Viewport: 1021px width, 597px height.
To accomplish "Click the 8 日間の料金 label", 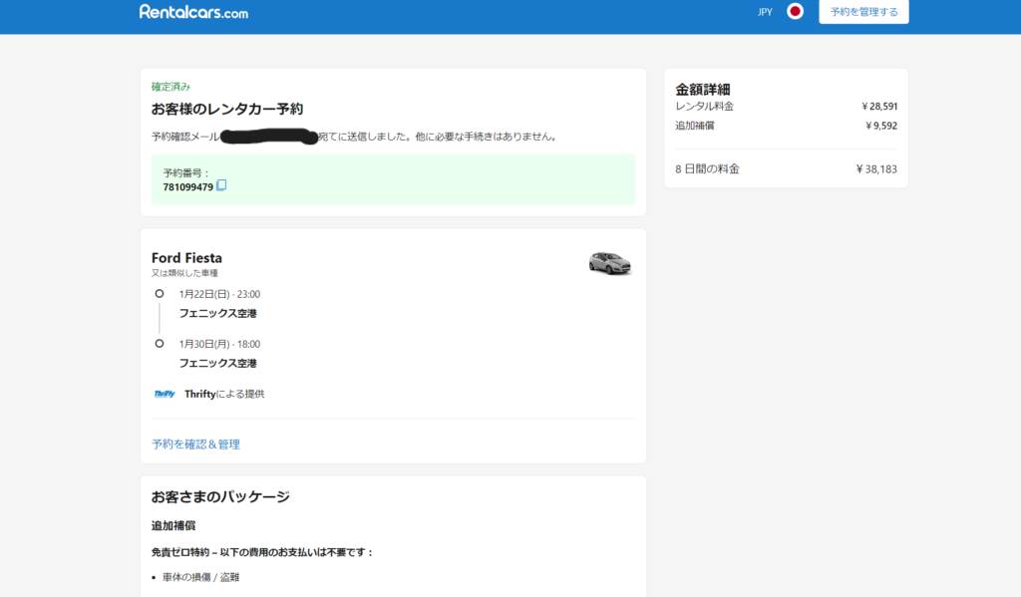I will click(x=707, y=169).
